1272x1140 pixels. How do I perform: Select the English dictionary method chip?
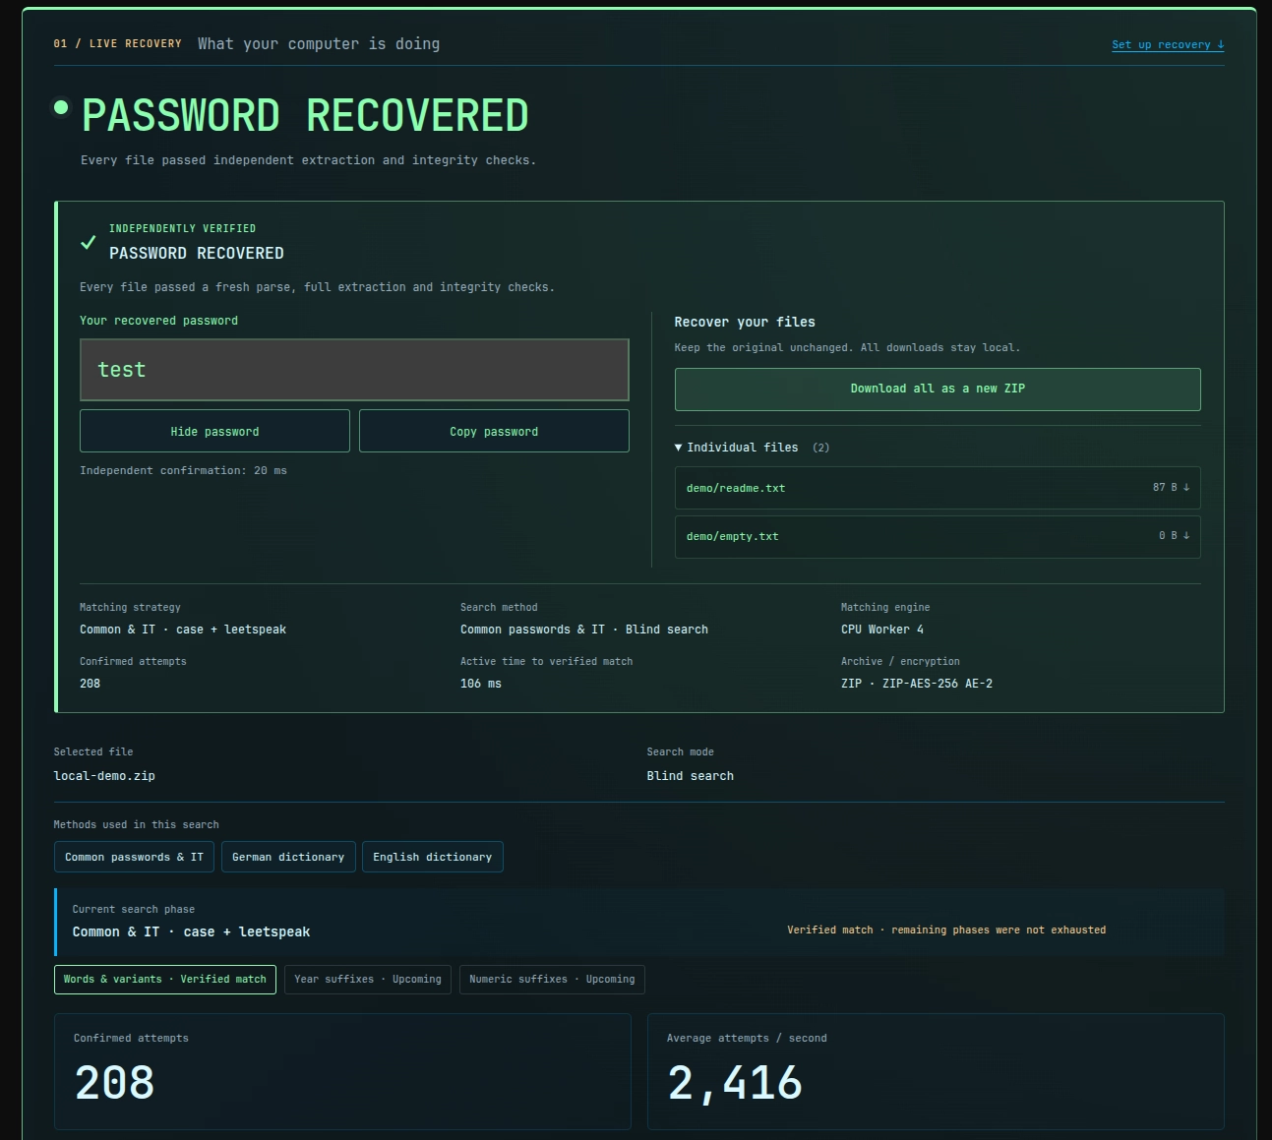[x=433, y=857]
